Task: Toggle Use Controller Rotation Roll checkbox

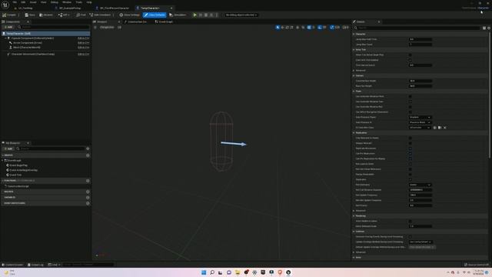Action: [x=410, y=107]
